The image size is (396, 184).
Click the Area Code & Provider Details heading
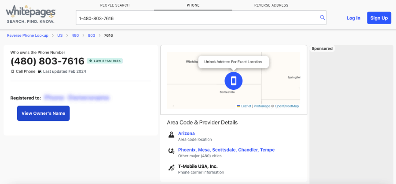202,123
